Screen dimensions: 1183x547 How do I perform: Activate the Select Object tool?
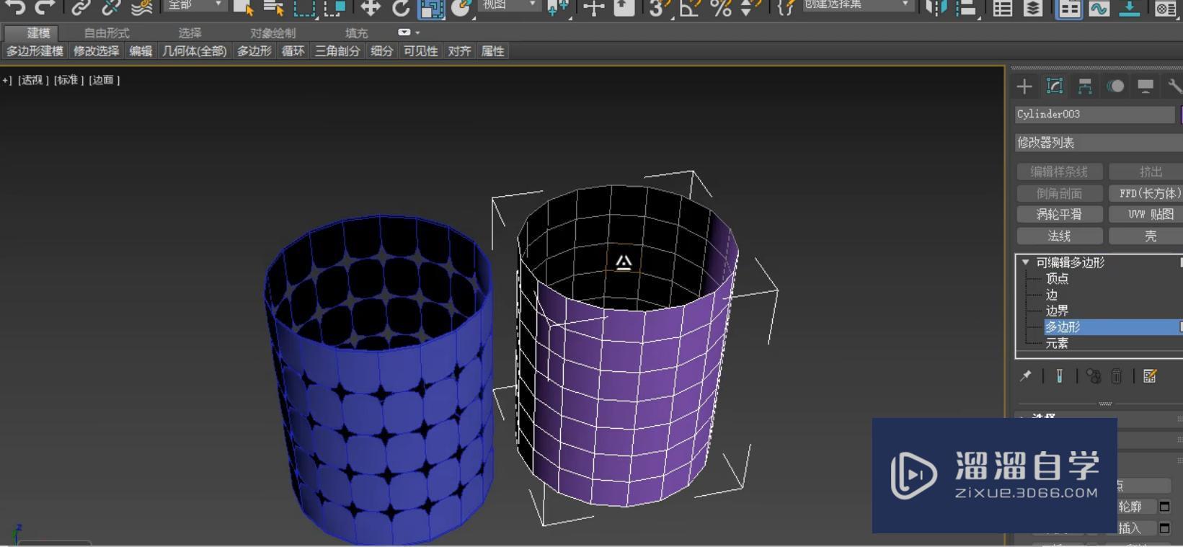[244, 7]
